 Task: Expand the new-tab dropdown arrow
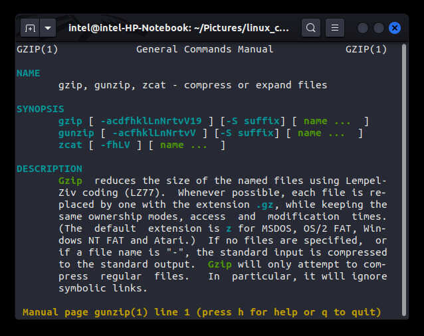click(48, 28)
